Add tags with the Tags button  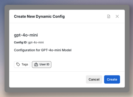(x=22, y=64)
